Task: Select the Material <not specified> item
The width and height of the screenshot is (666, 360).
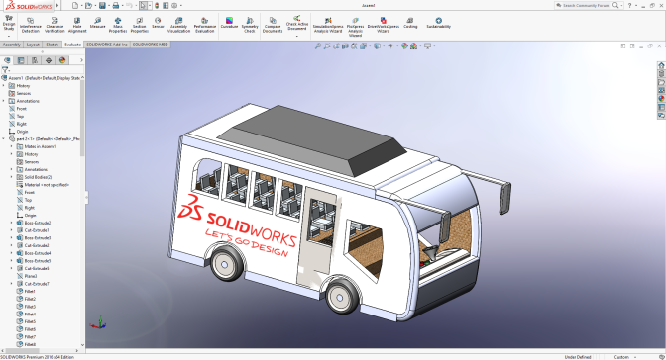Action: [43, 185]
